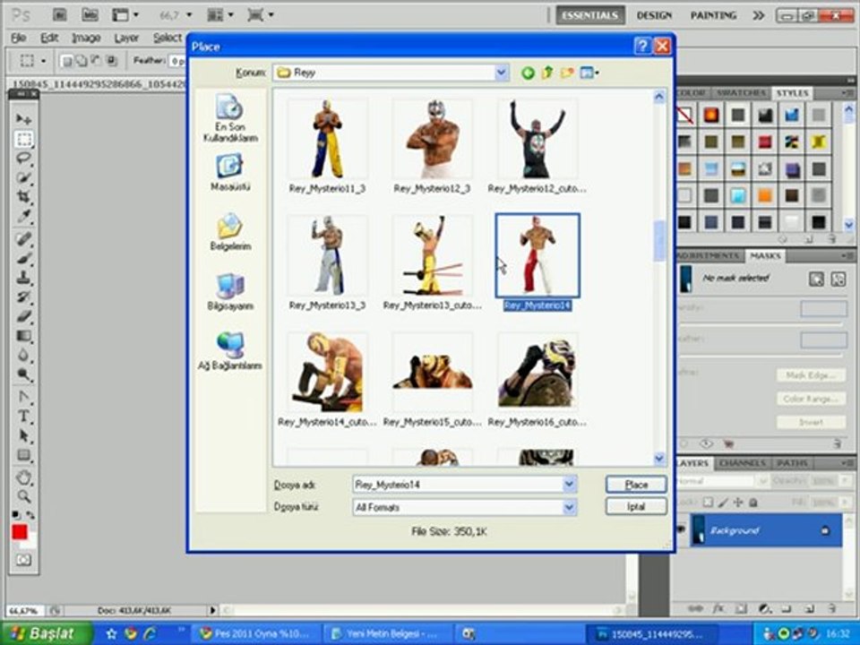Image resolution: width=860 pixels, height=645 pixels.
Task: Apply the red-orange sunburst style swatch
Action: (711, 116)
